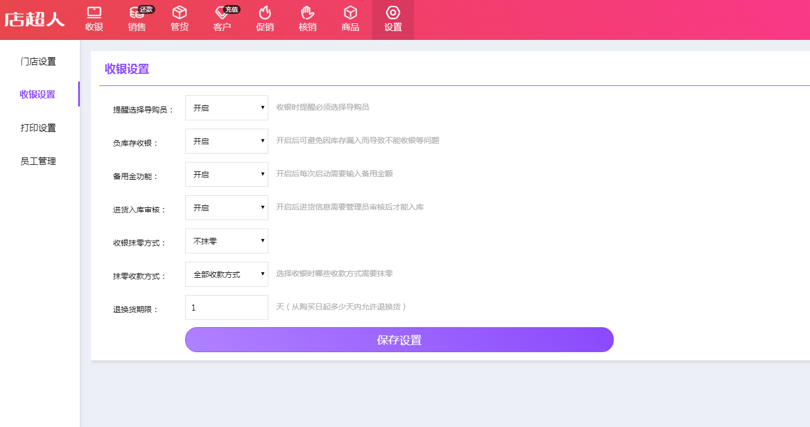Screen dimensions: 810x427
Task: Open the 销售 sales icon
Action: pos(137,19)
